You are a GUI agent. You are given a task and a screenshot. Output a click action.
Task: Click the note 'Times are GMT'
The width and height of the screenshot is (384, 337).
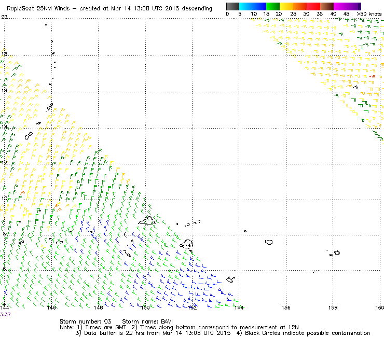tap(105, 327)
